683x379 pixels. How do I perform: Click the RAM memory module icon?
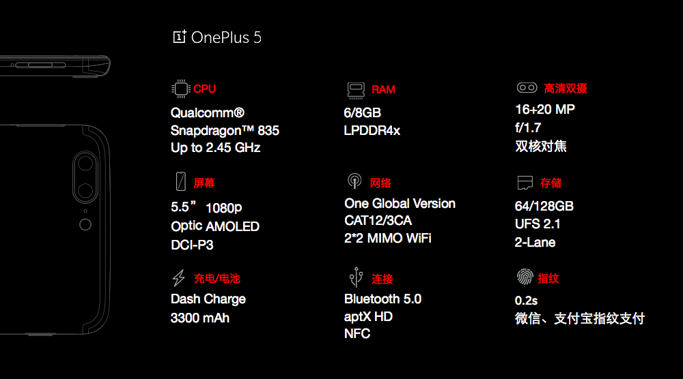(354, 90)
